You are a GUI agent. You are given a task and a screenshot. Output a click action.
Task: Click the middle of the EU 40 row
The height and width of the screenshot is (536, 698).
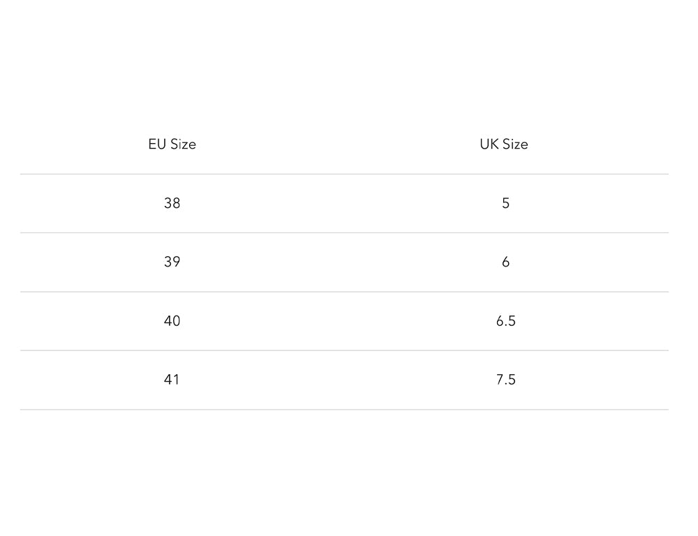(x=344, y=321)
